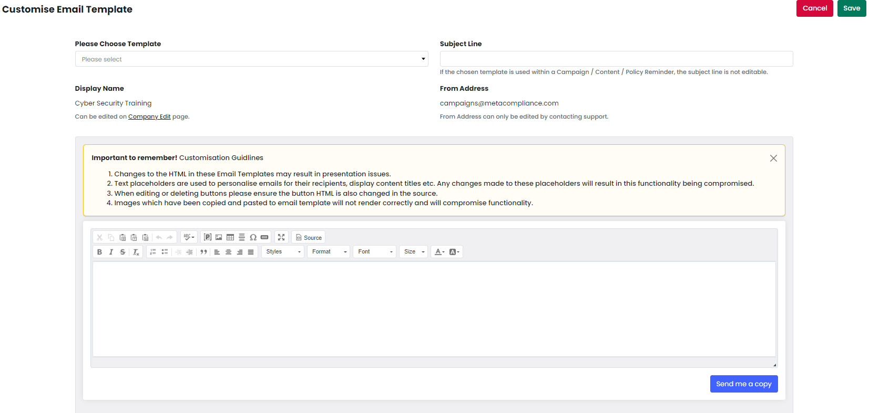This screenshot has height=413, width=869.
Task: Open the Size dropdown
Action: point(413,252)
